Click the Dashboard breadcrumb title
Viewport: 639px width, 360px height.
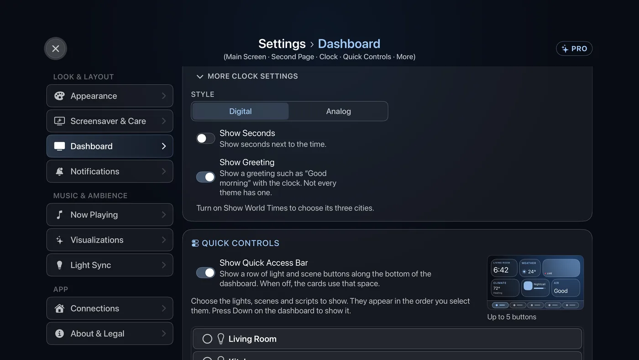[349, 44]
